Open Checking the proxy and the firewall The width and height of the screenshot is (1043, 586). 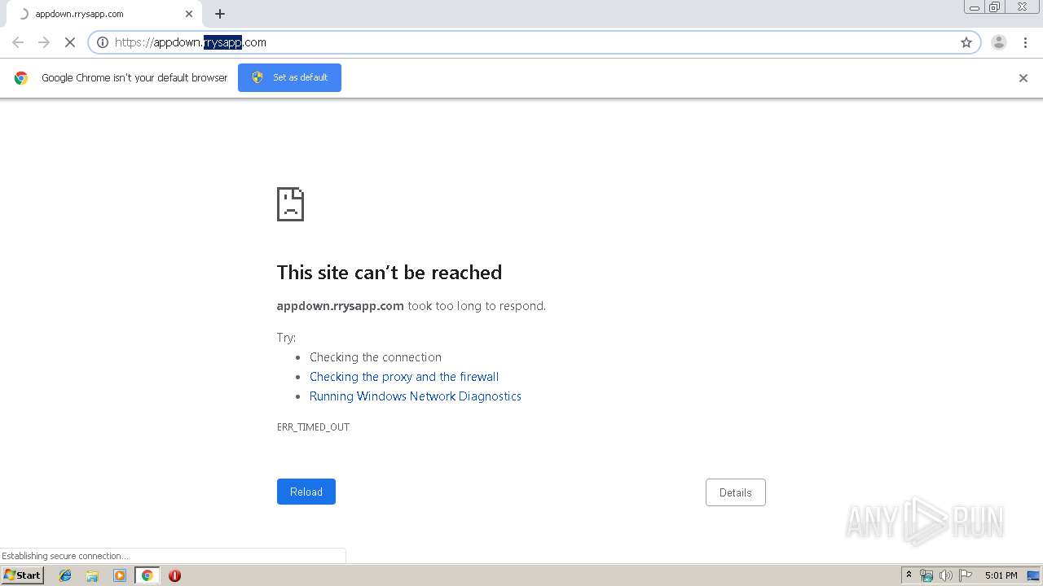(x=404, y=377)
